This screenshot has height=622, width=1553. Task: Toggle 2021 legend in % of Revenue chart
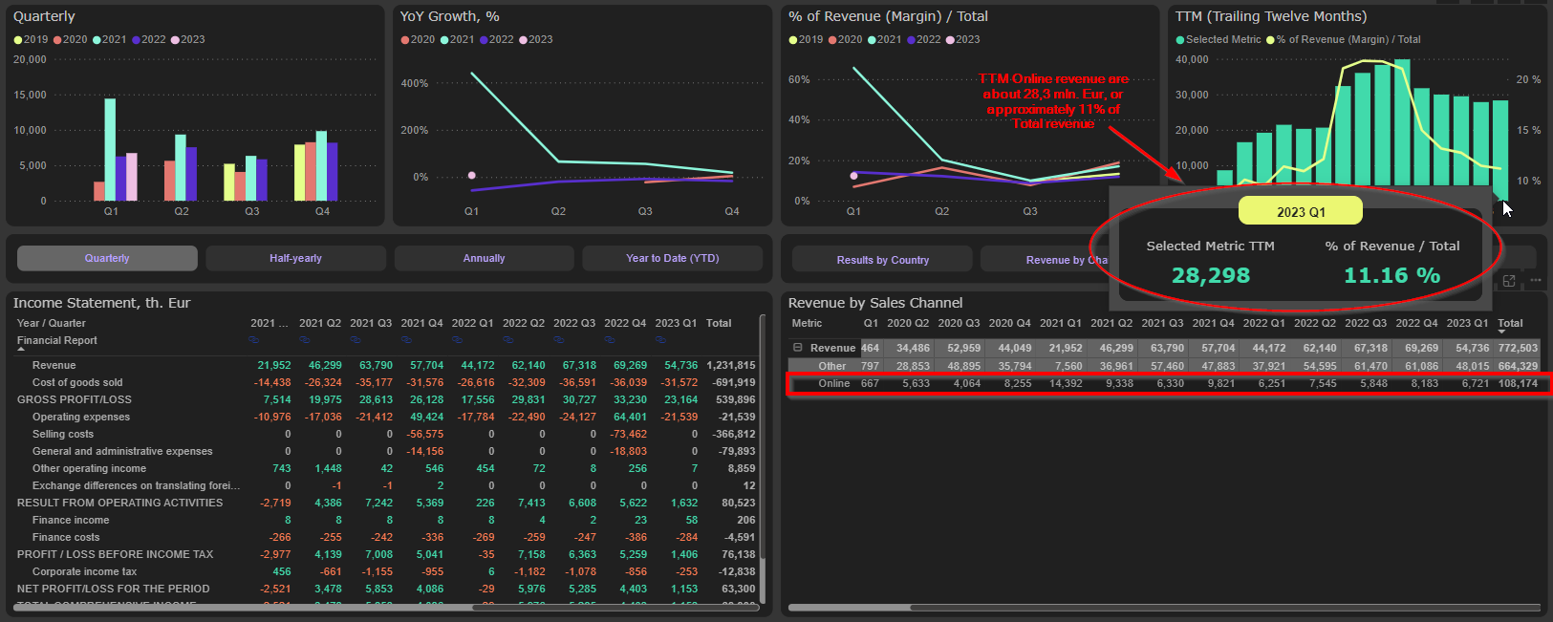pyautogui.click(x=873, y=40)
